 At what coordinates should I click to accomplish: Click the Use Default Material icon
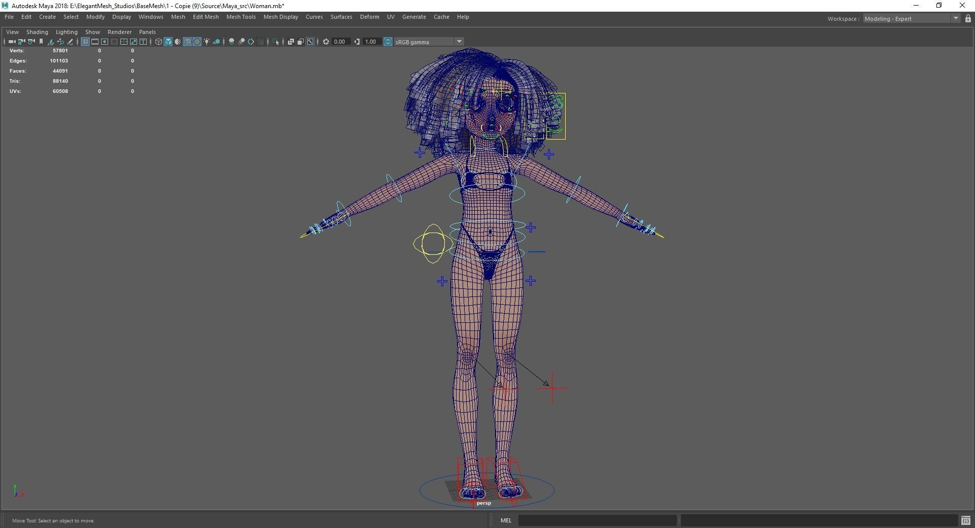click(x=178, y=42)
